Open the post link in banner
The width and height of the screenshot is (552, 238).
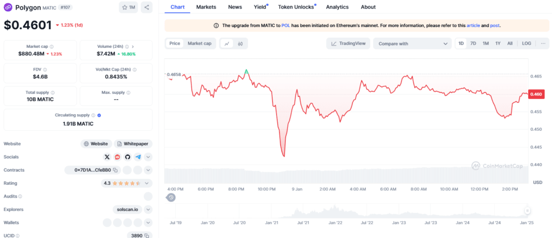click(495, 26)
